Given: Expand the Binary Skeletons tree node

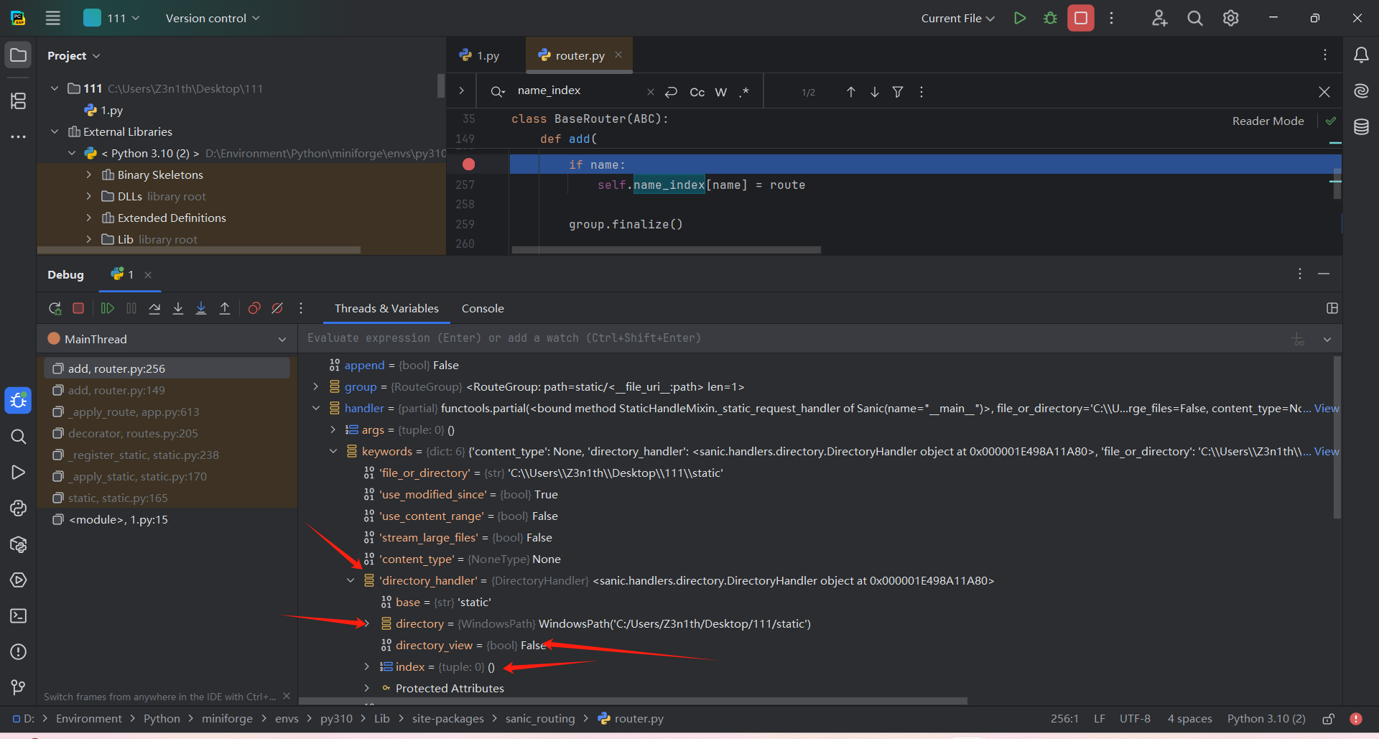Looking at the screenshot, I should coord(89,175).
